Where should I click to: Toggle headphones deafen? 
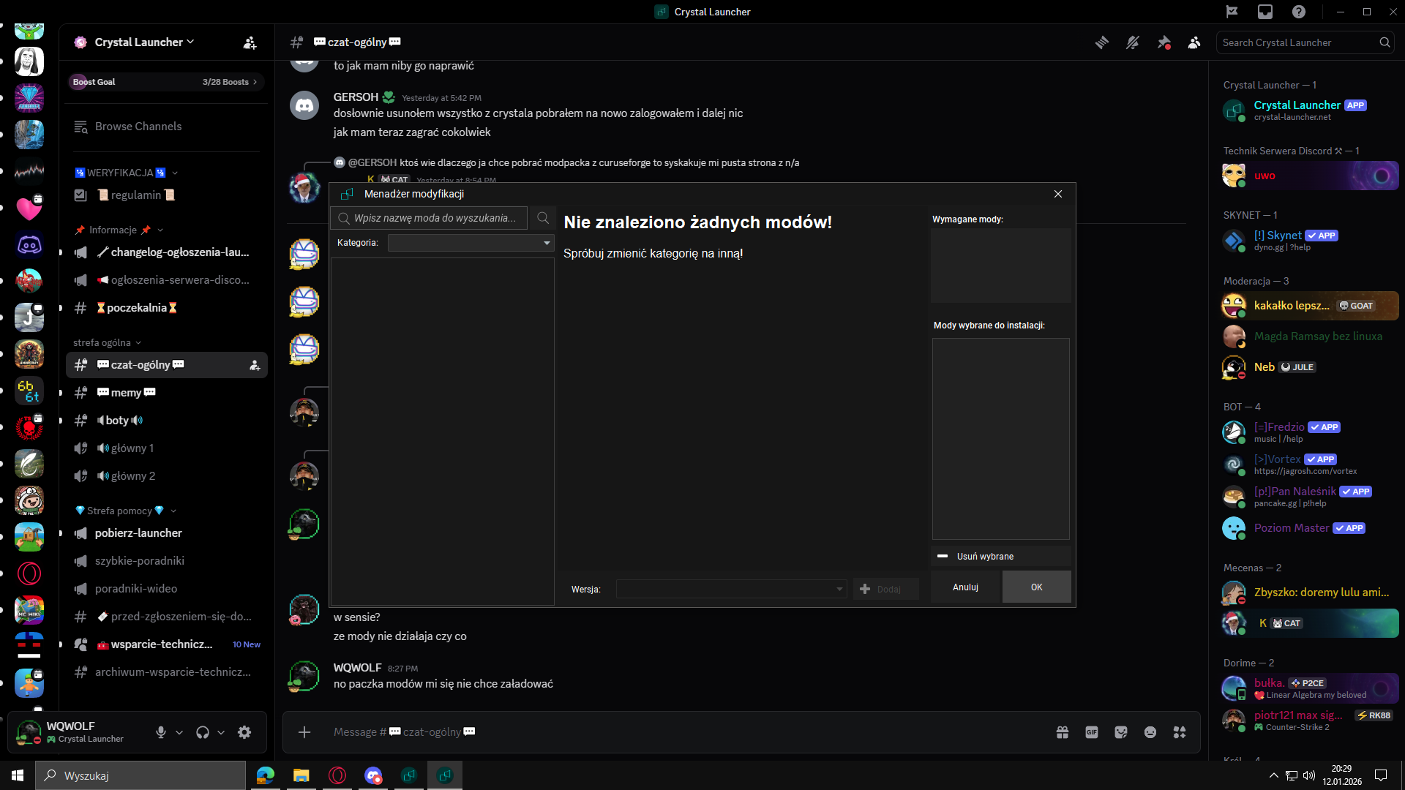tap(203, 732)
